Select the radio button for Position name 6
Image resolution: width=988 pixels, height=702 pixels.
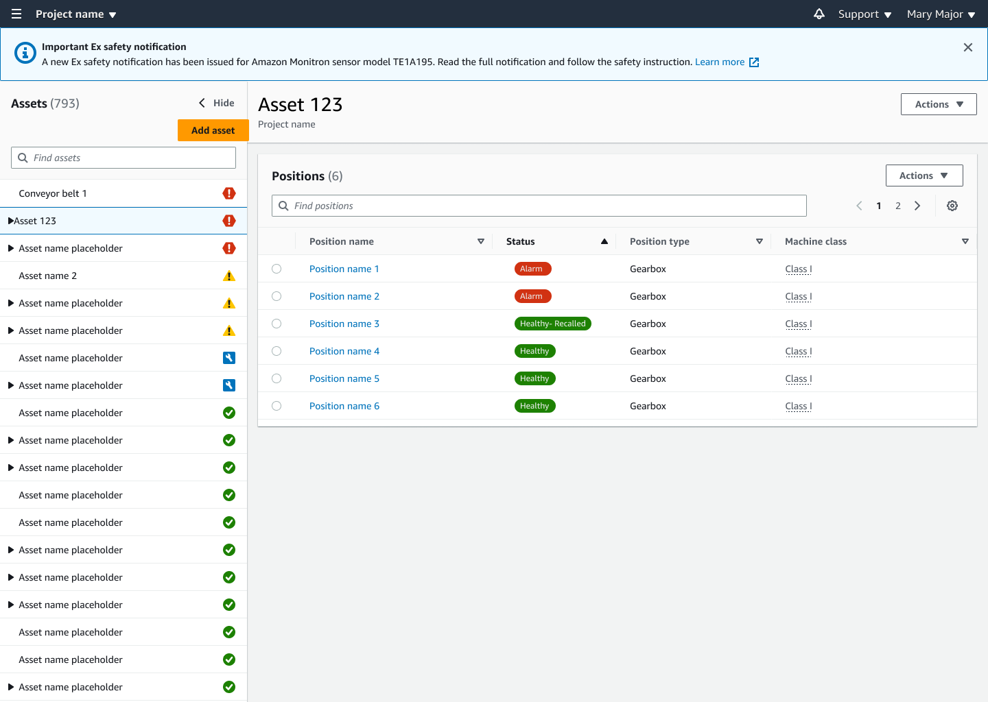277,405
